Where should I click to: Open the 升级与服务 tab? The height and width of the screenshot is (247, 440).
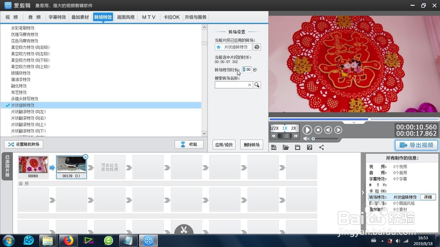[x=196, y=17]
